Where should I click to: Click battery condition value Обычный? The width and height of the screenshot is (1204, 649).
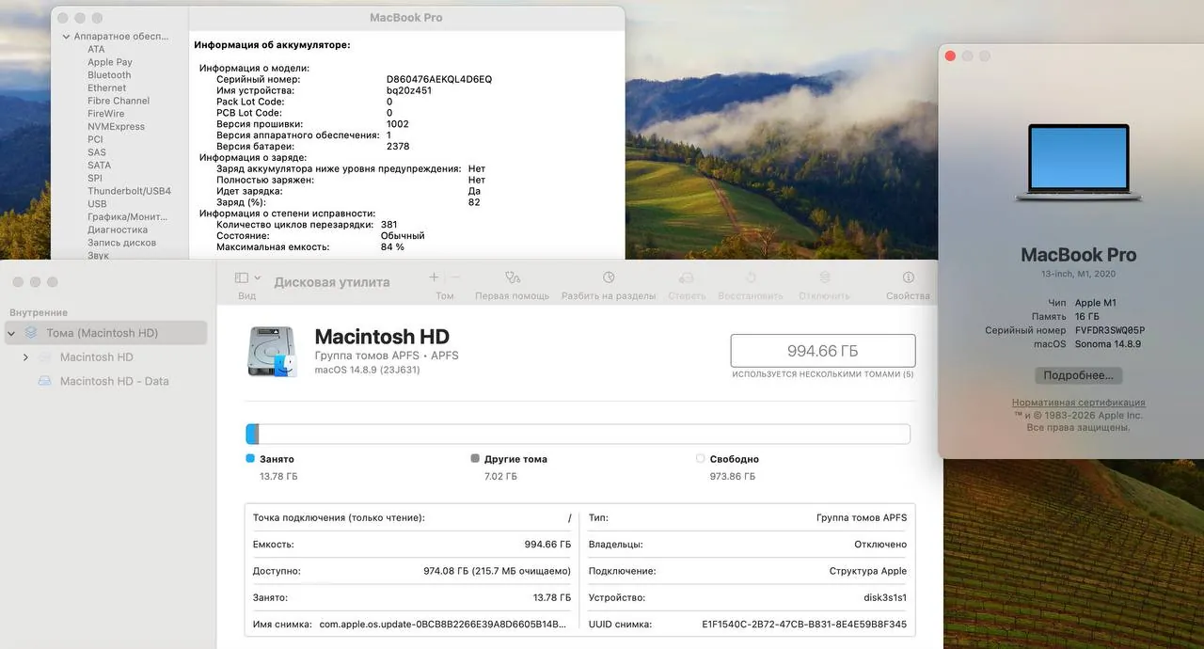403,236
